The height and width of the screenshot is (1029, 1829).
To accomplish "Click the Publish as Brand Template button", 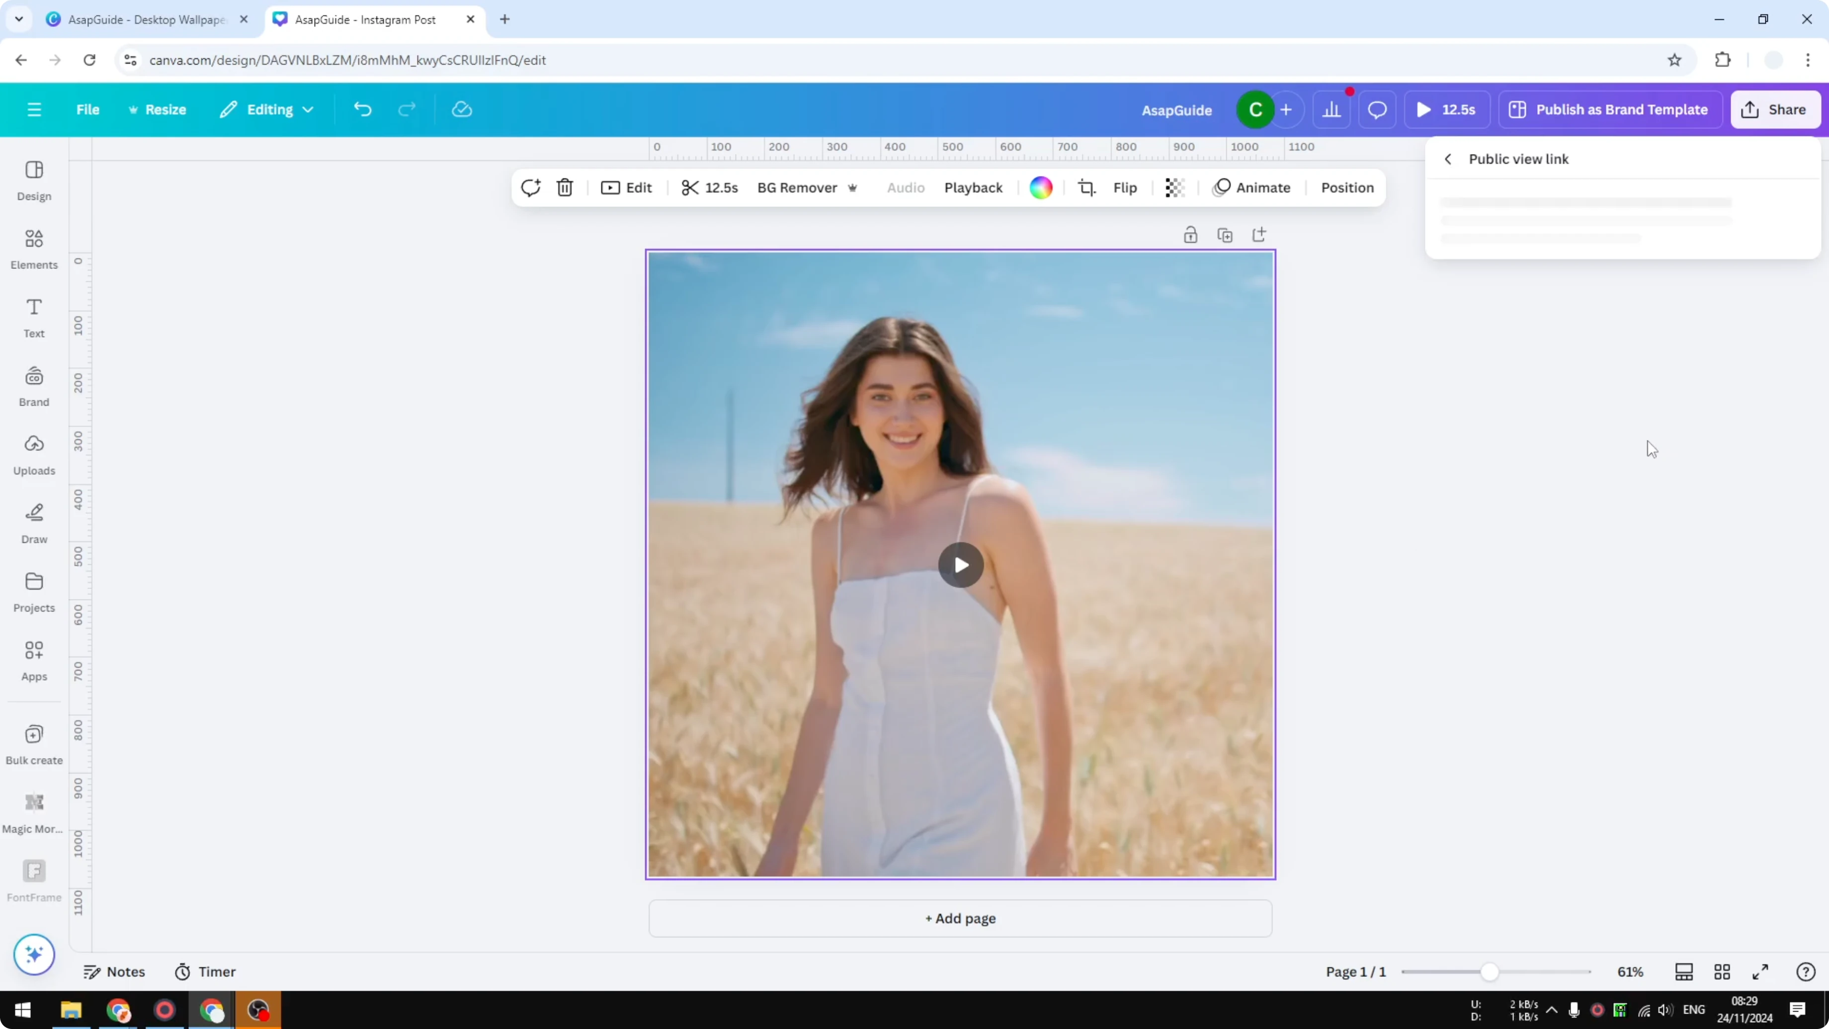I will [x=1610, y=109].
